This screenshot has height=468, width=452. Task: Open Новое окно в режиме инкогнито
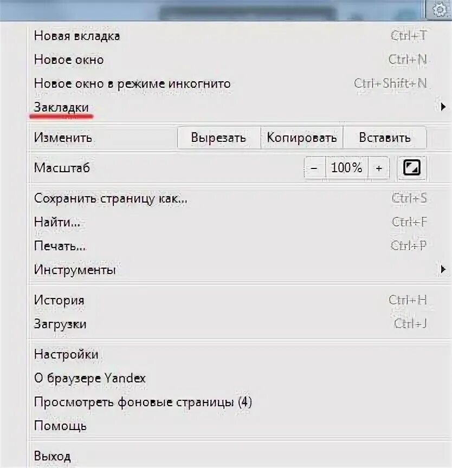[x=240, y=83]
